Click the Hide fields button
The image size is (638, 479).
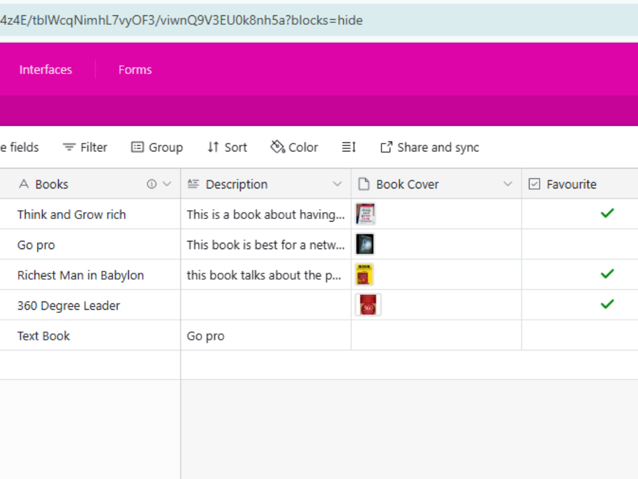tap(20, 147)
